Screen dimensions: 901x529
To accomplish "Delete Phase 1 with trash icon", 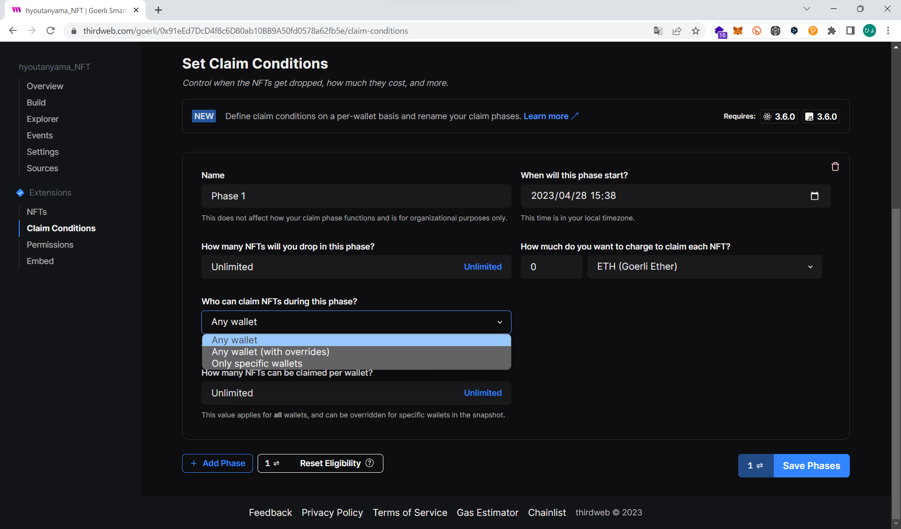I will [835, 166].
